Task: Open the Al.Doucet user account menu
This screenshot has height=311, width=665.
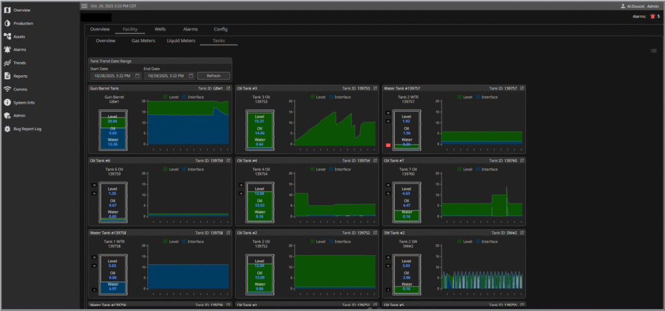Action: click(640, 5)
